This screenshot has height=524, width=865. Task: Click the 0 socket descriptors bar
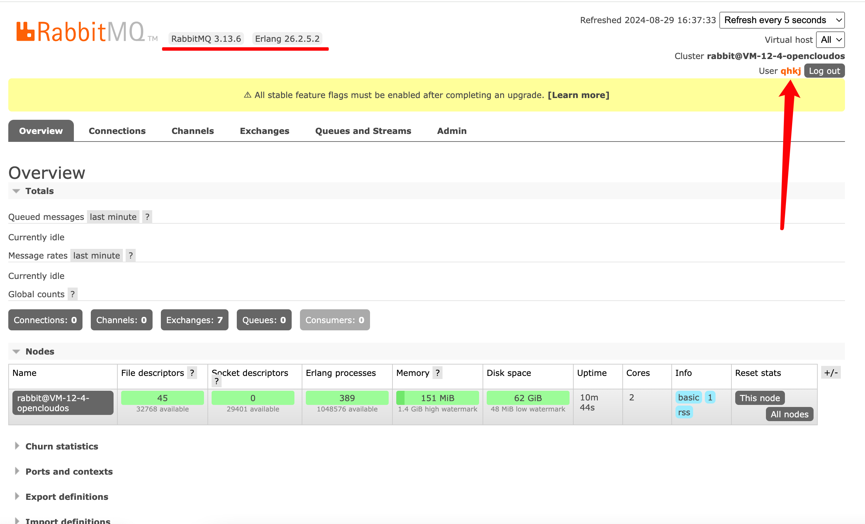tap(253, 398)
